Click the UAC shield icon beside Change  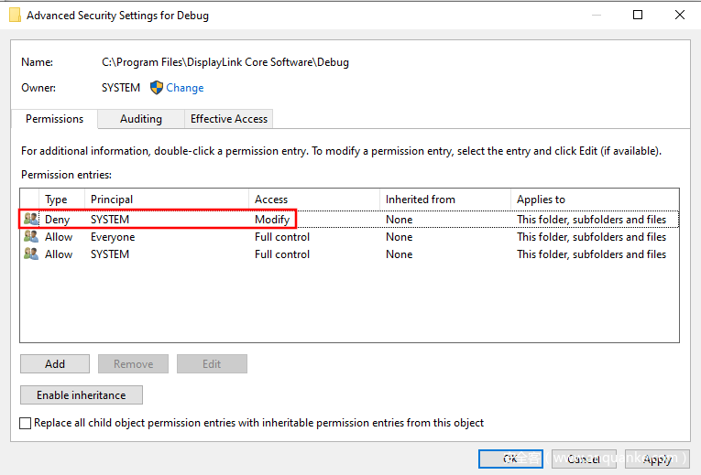coord(156,88)
